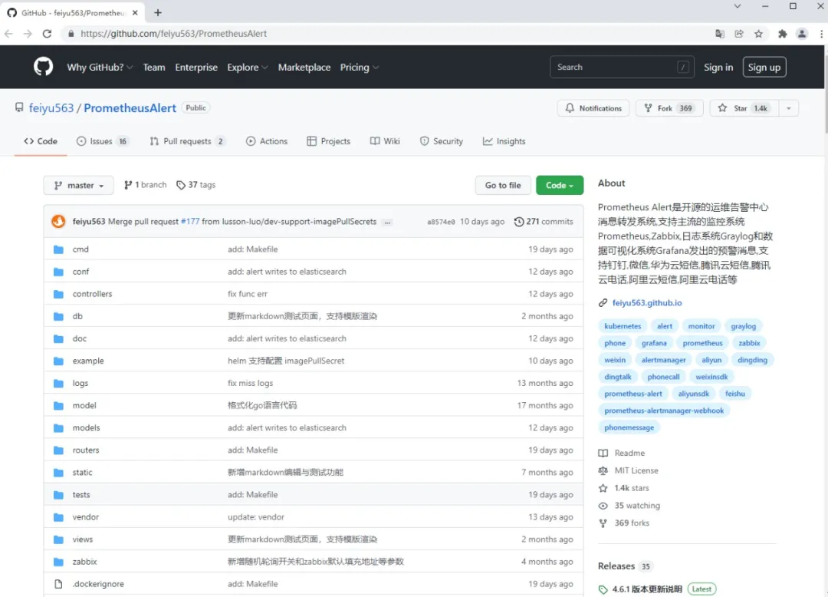Open the logs folder
This screenshot has height=597, width=828.
[x=80, y=383]
